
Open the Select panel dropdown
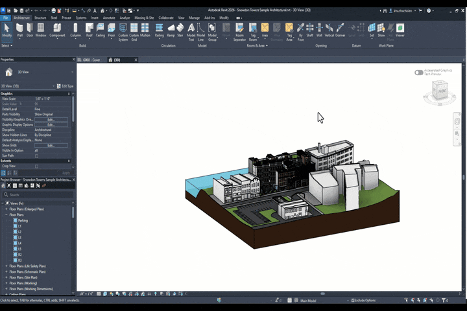click(7, 46)
